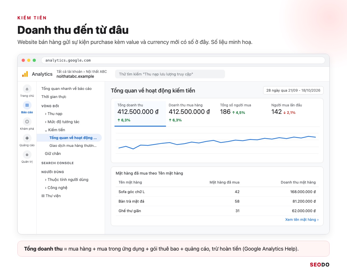Open Tổng quan nhanh về báo cáo

67,88
